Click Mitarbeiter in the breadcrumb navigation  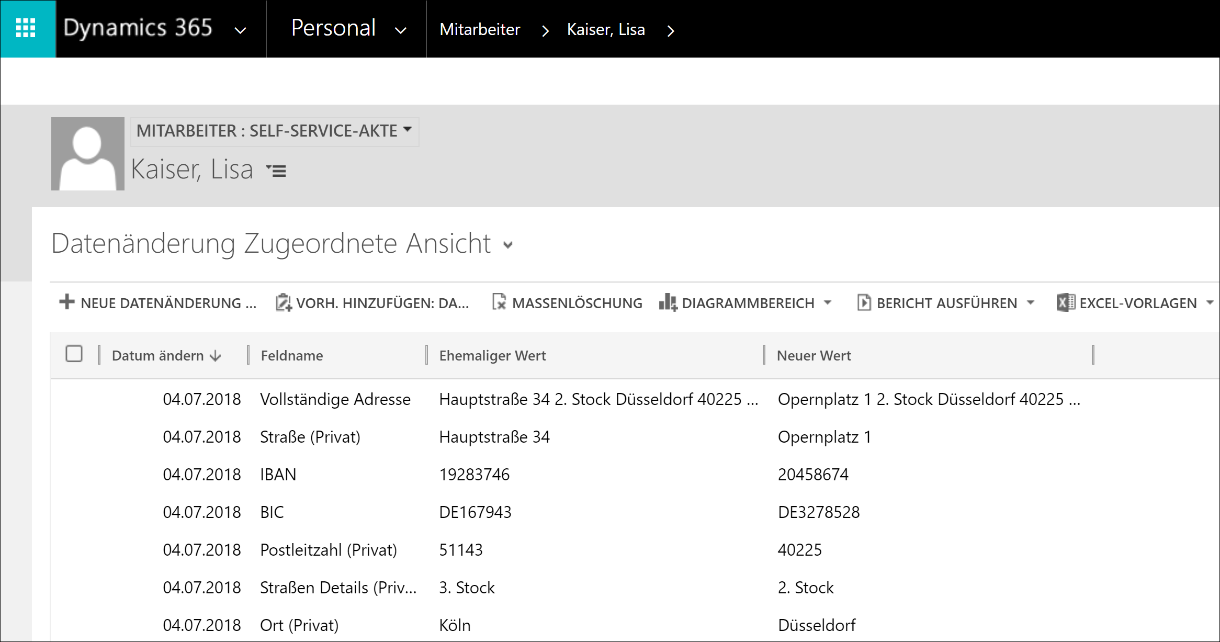480,30
